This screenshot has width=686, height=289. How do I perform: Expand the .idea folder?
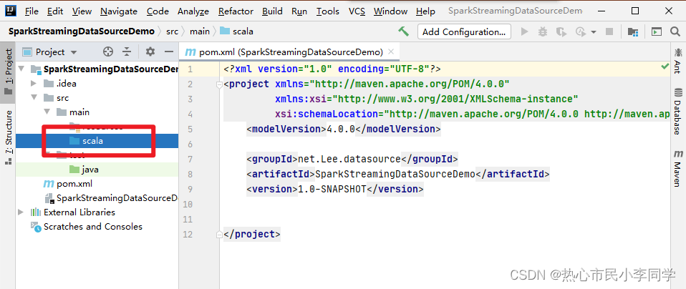click(34, 84)
